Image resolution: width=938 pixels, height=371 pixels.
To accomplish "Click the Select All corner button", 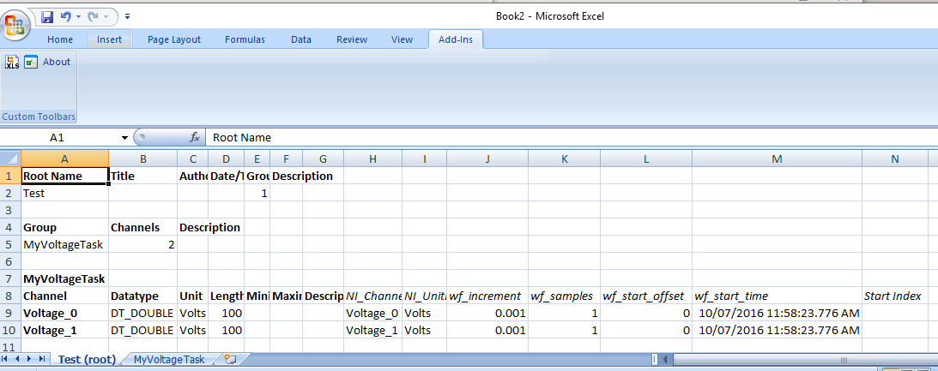I will [10, 159].
